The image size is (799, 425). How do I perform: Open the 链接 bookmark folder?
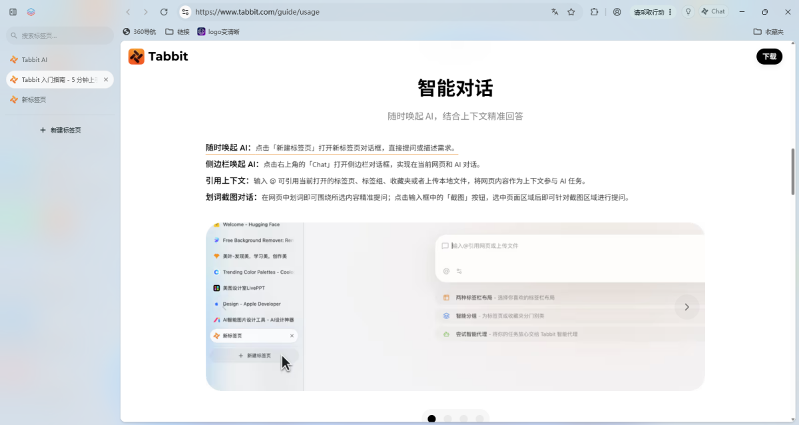[x=177, y=31]
